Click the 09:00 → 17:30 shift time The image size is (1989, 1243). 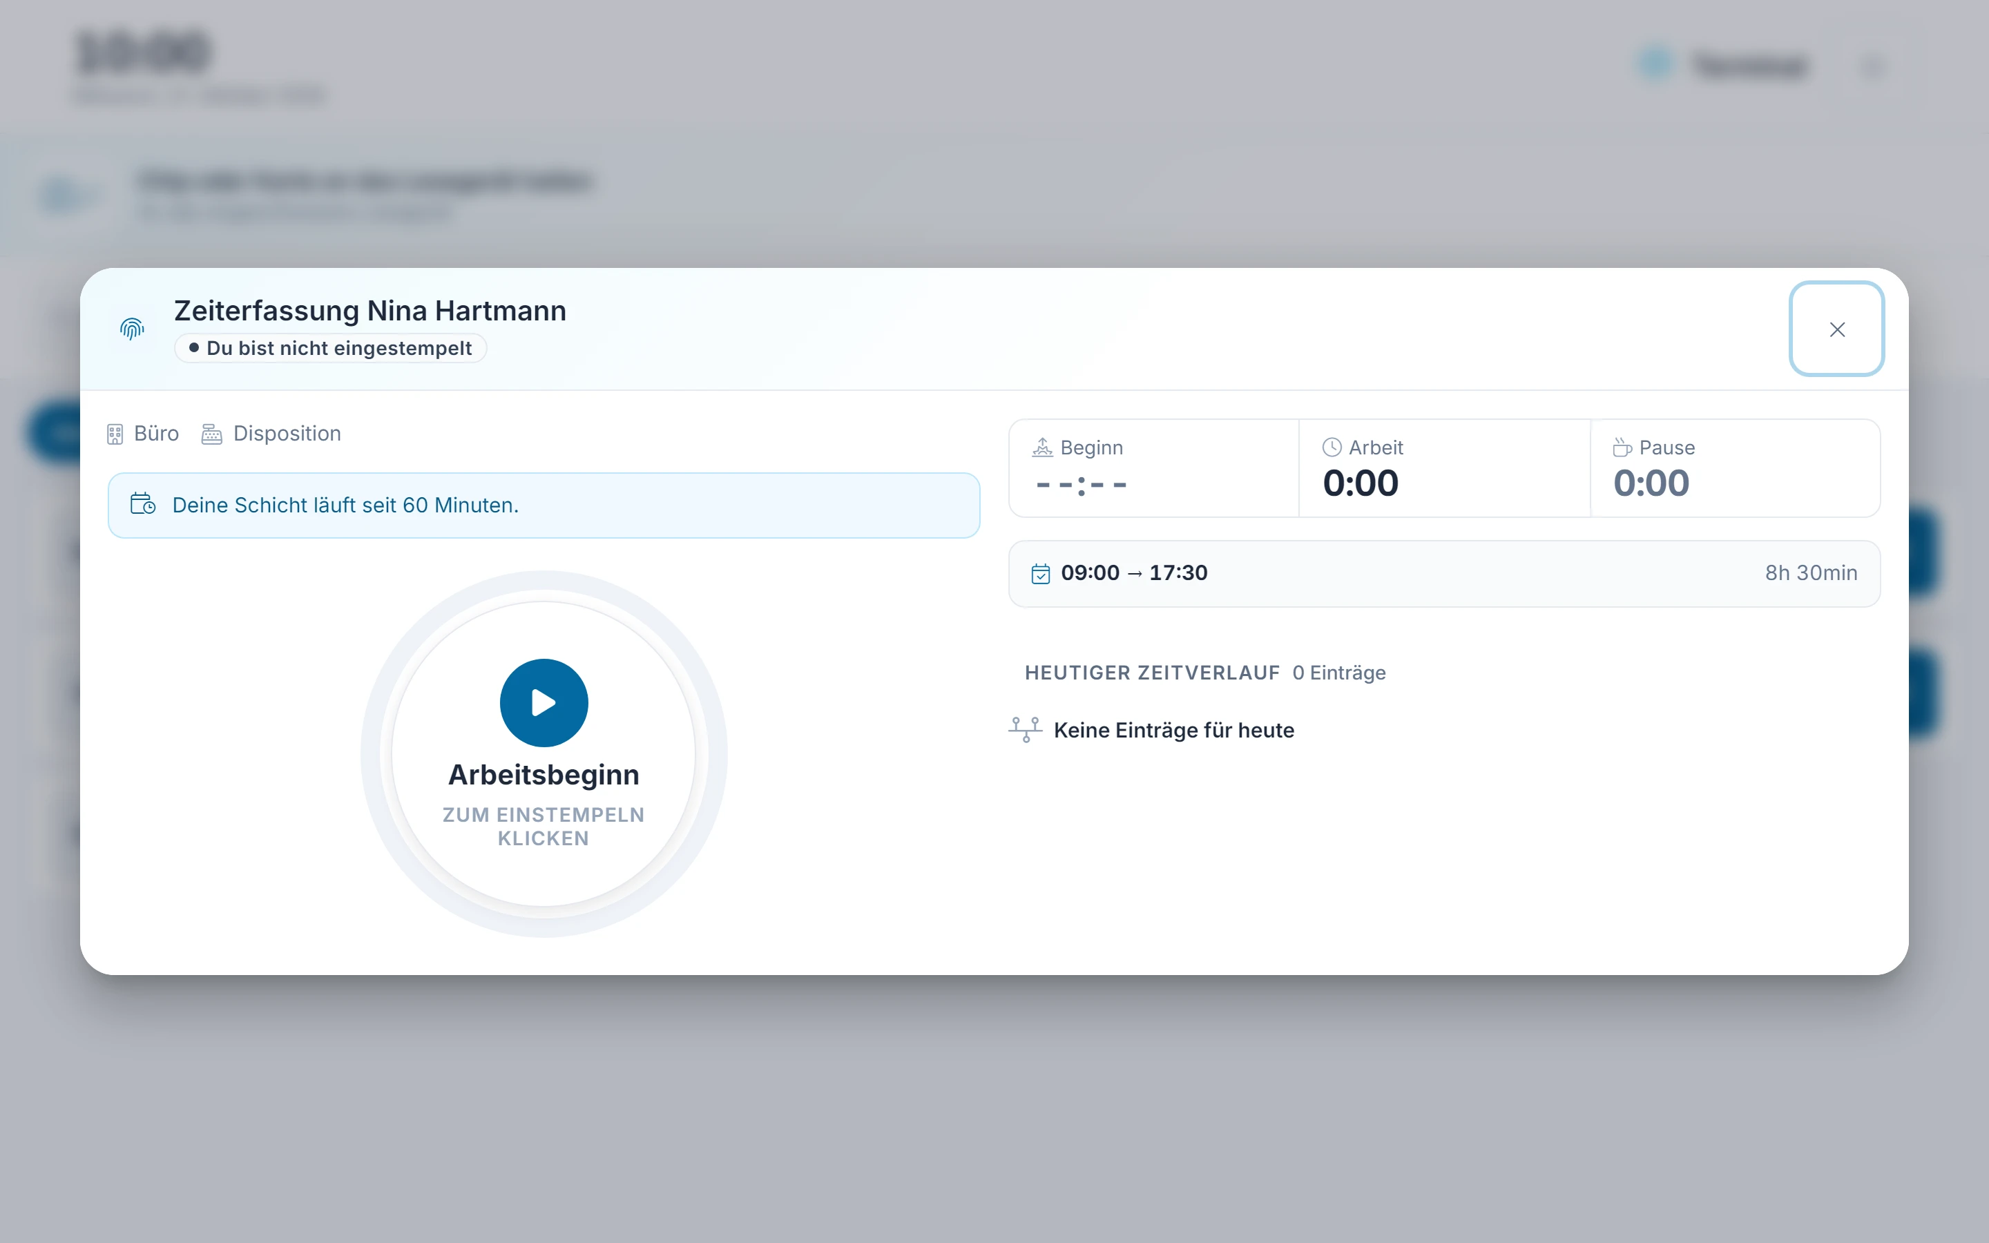[x=1134, y=572]
